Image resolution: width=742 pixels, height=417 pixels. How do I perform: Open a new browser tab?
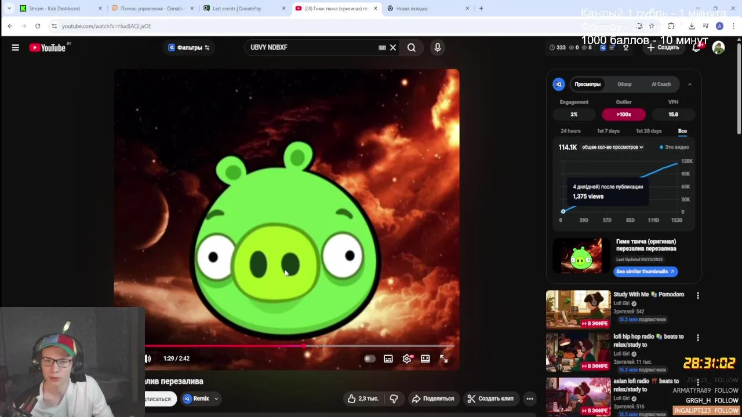[x=481, y=9]
